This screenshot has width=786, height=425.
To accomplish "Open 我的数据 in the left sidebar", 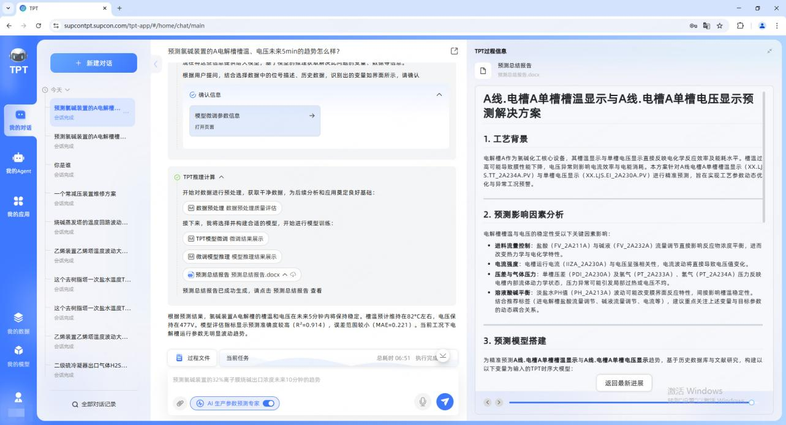I will (x=18, y=322).
